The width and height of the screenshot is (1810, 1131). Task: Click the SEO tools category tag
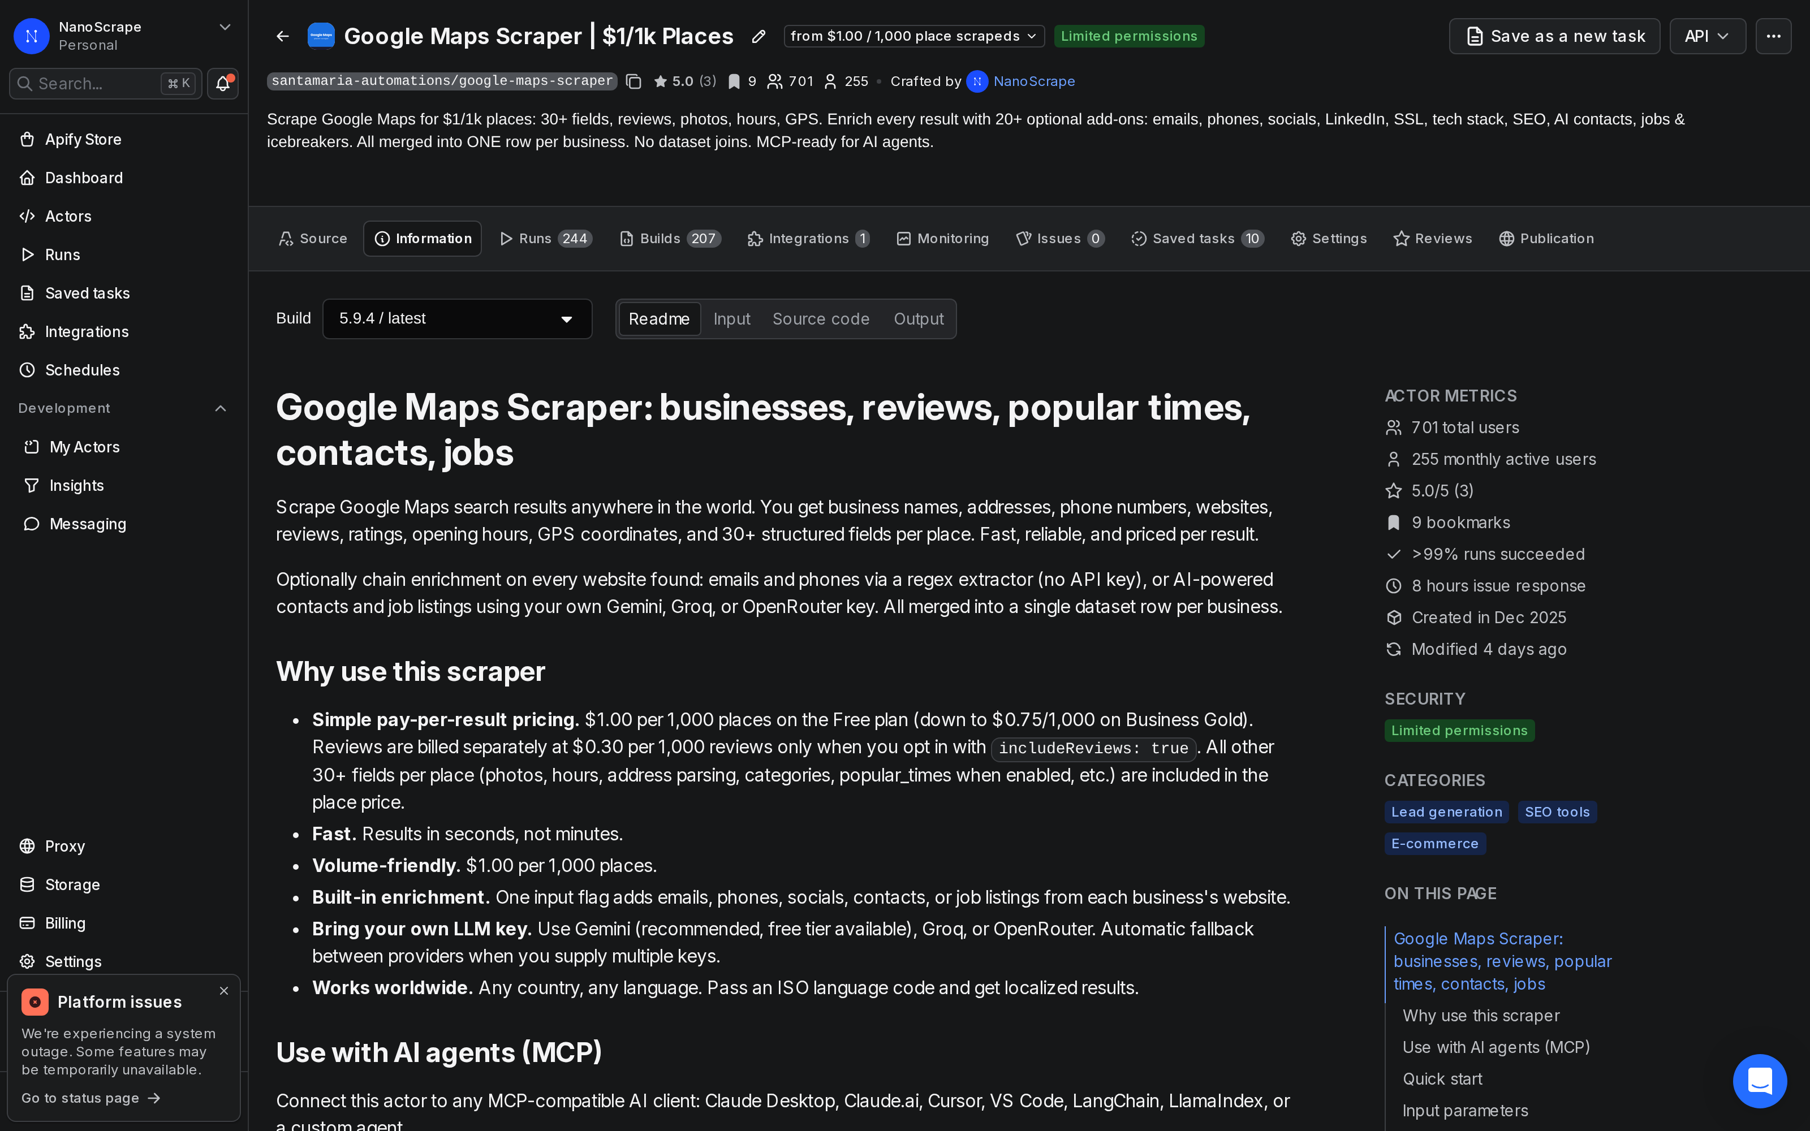[1557, 813]
